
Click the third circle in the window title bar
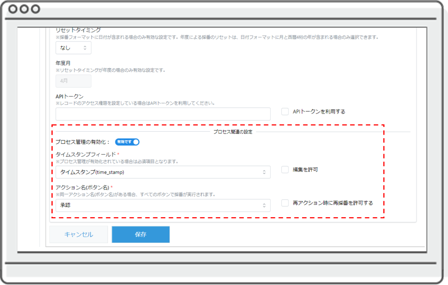tap(35, 8)
